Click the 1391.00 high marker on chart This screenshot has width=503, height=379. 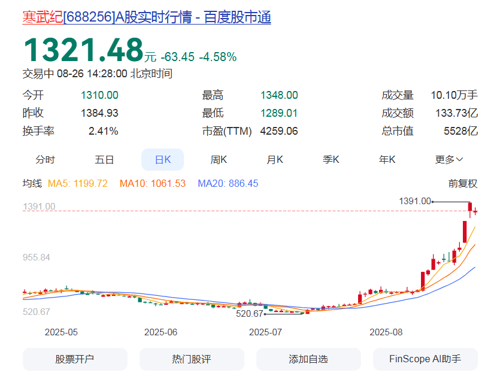pos(415,201)
